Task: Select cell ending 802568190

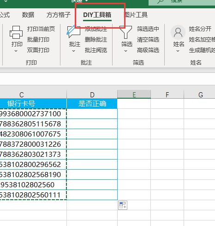Action: coord(33,175)
